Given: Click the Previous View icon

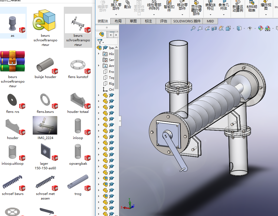Looking at the screenshot, I should 207,28.
